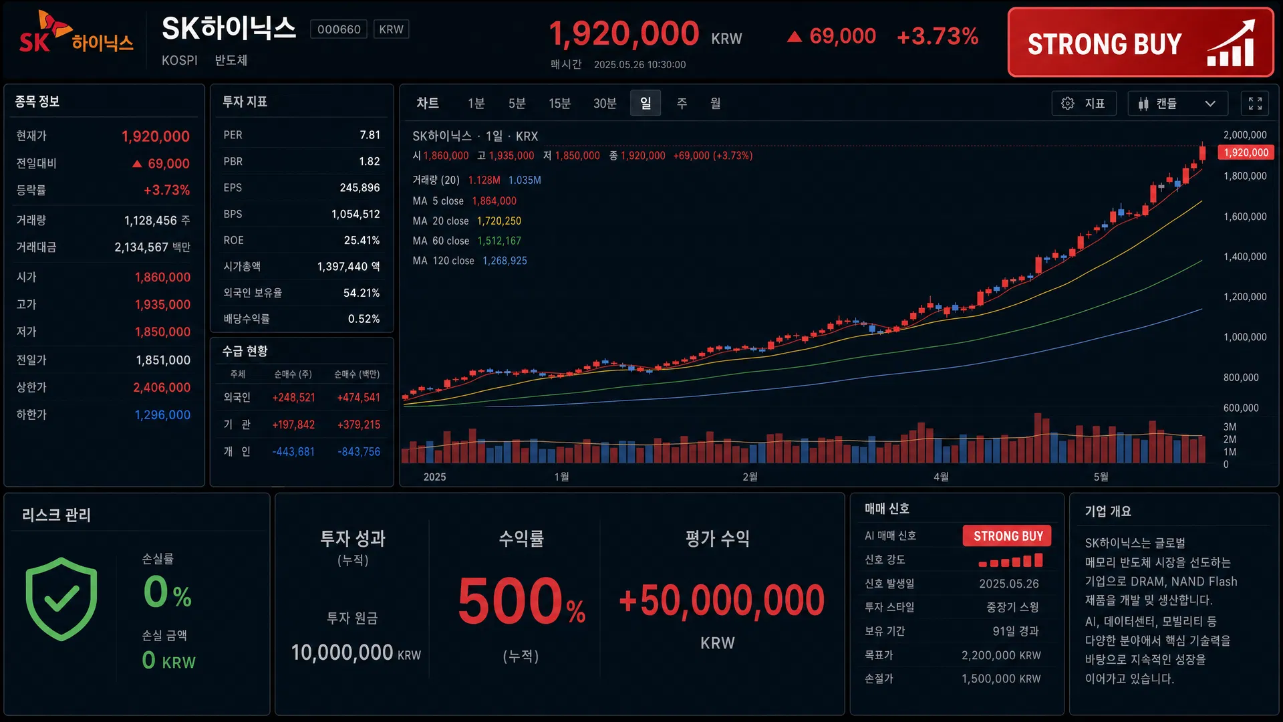Click the 500% cumulative return figure

521,601
